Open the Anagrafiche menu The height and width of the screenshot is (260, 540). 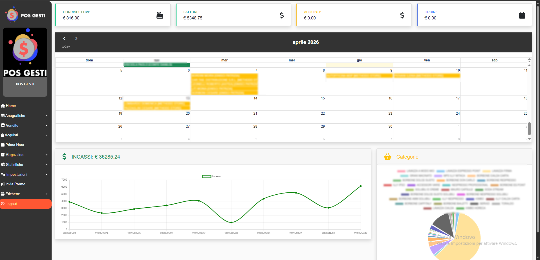coord(26,116)
